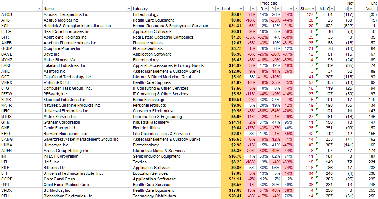Viewport: 378px width, 199px height.
Task: Select the 'inTEST Corporation' name cell
Action: (87, 156)
